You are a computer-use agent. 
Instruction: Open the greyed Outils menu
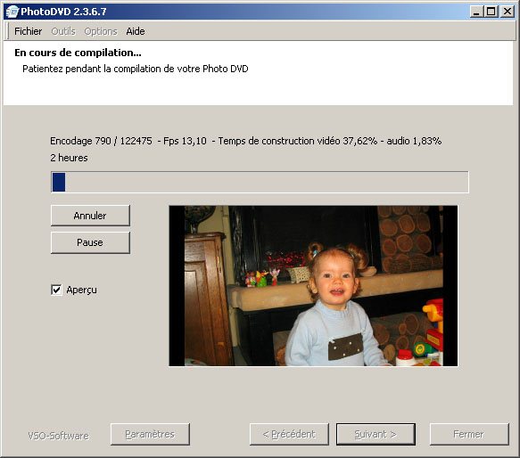63,31
